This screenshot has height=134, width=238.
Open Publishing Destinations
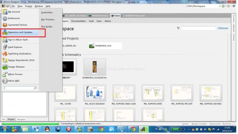pos(20,54)
